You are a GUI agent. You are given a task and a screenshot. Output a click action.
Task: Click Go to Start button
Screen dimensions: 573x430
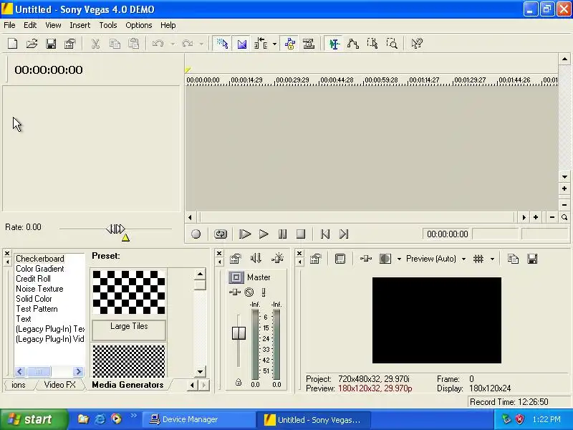coord(325,234)
